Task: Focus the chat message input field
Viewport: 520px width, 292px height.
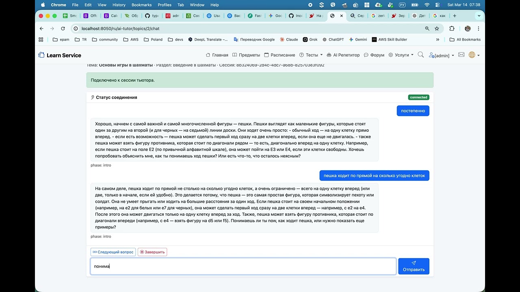Action: pyautogui.click(x=243, y=266)
